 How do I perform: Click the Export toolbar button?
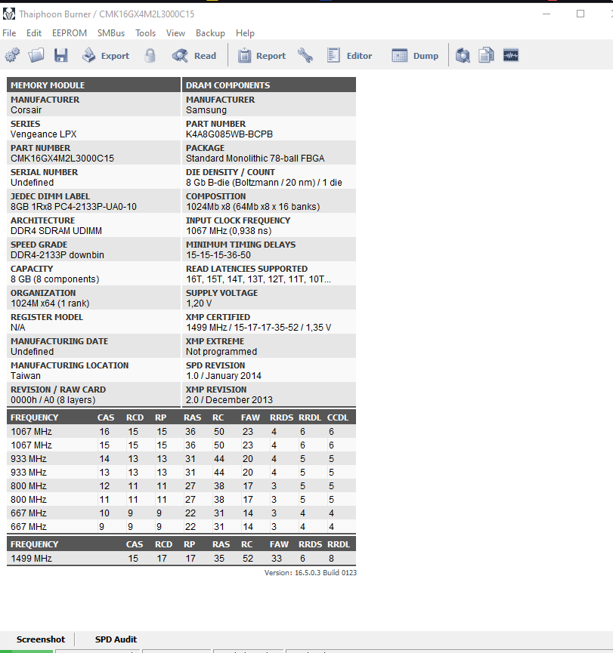click(x=106, y=55)
